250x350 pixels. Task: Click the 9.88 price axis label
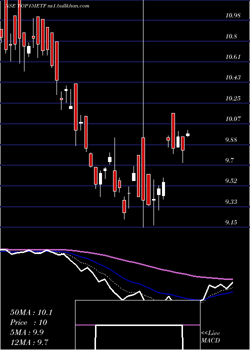tap(231, 139)
